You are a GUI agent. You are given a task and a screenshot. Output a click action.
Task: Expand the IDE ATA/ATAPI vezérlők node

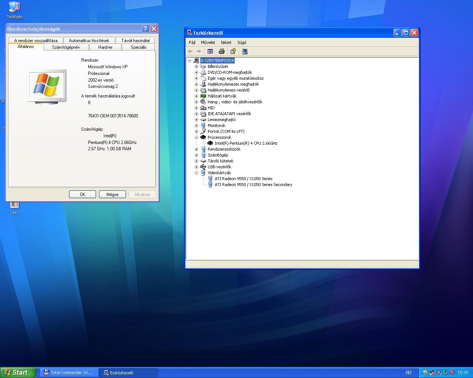(196, 114)
